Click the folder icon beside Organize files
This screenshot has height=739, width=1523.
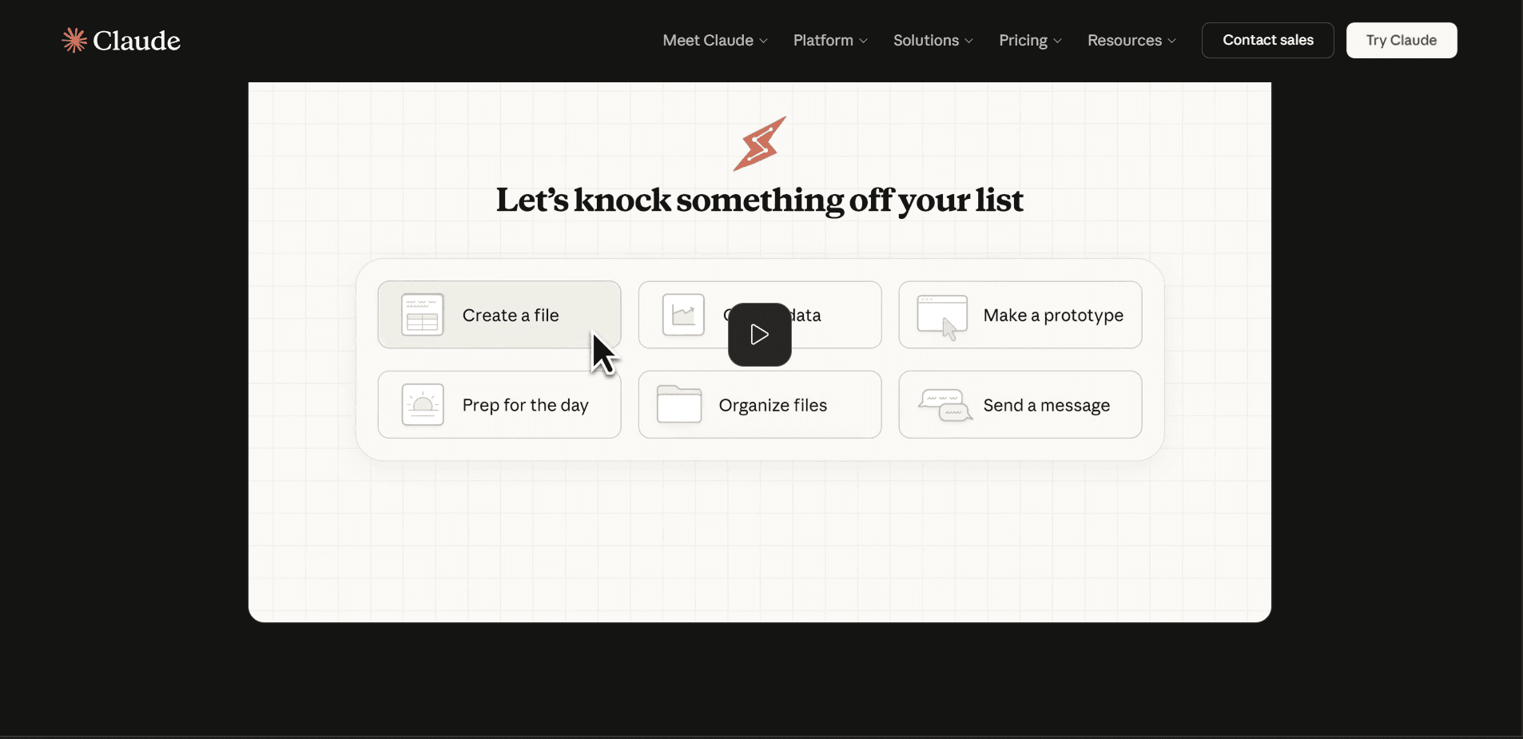[678, 405]
